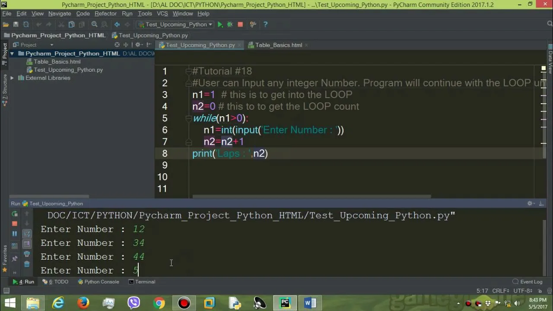
Task: Close the Table_Basics.html editor tab
Action: (306, 45)
